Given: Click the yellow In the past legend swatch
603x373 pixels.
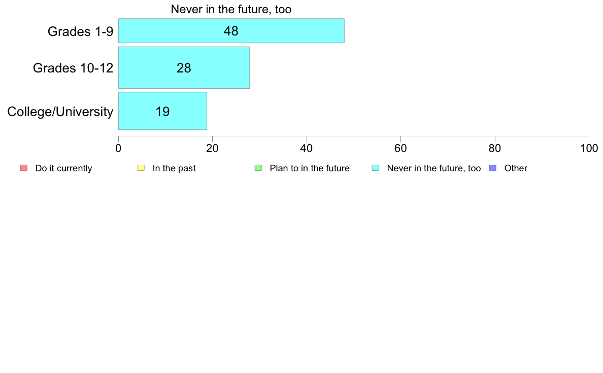Looking at the screenshot, I should click(x=141, y=168).
